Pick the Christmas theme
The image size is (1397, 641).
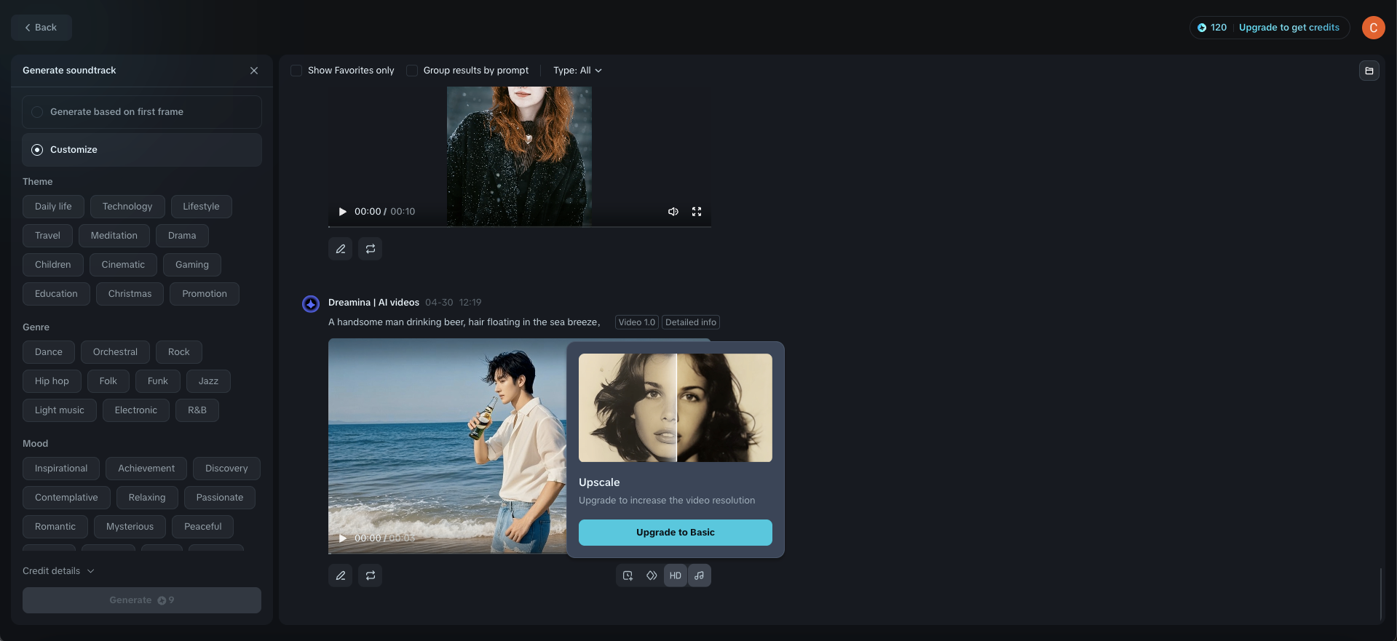130,294
